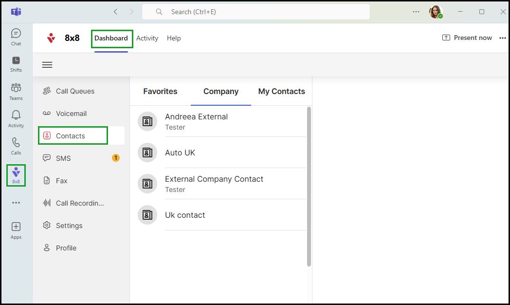510x305 pixels.
Task: Open the Activity tab in 8x8 header
Action: click(147, 38)
